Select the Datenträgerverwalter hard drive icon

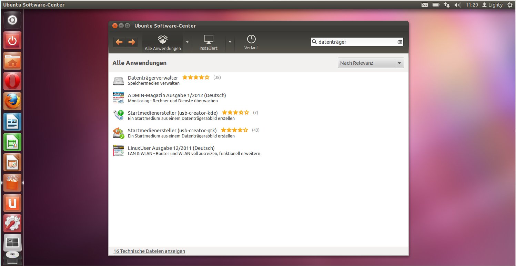pyautogui.click(x=118, y=81)
